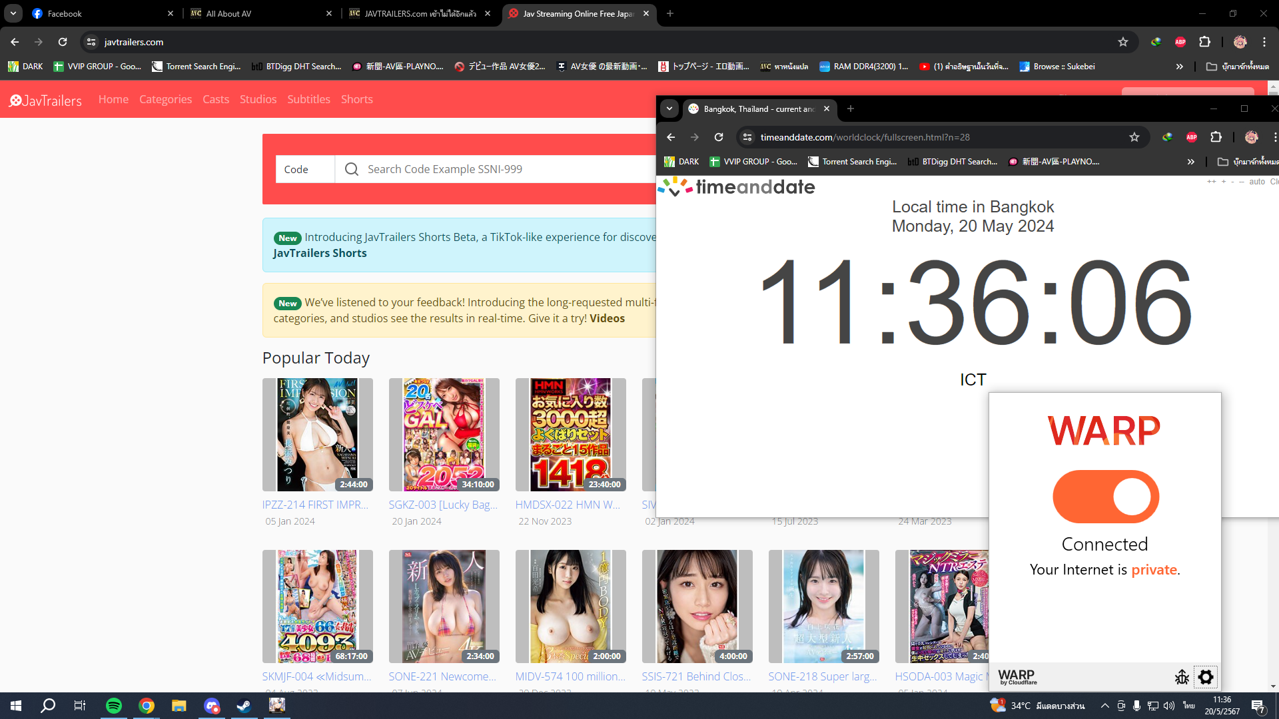This screenshot has width=1279, height=719.
Task: Open the Code search-type dropdown
Action: 305,169
